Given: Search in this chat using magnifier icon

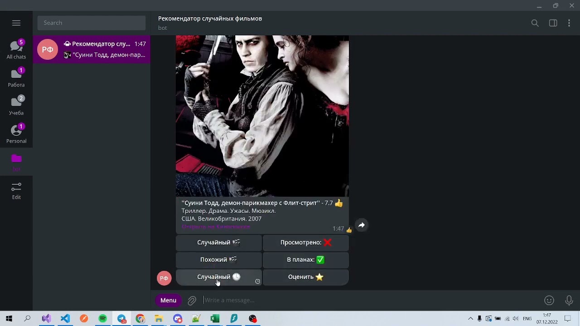Looking at the screenshot, I should pyautogui.click(x=535, y=23).
